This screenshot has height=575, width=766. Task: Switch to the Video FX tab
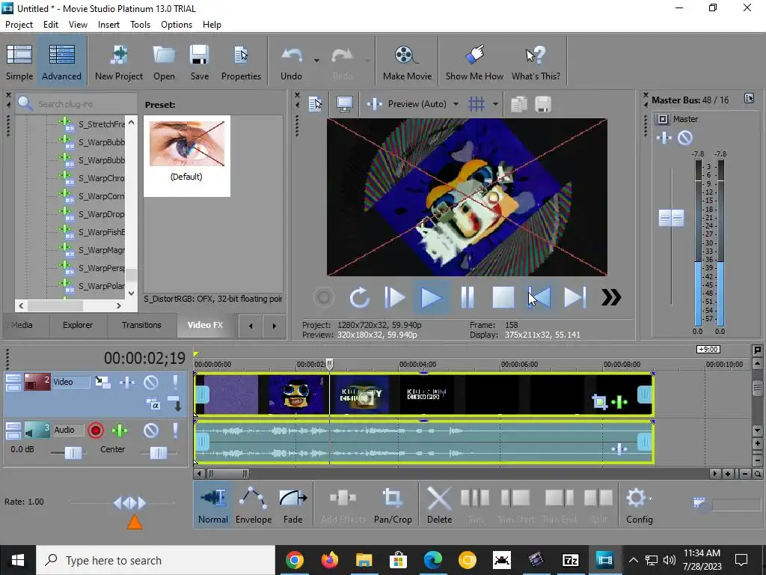tap(205, 325)
